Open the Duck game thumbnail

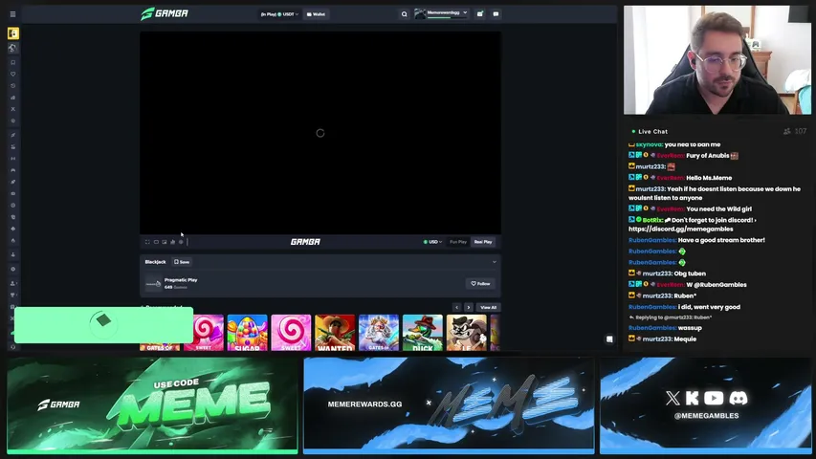coord(423,333)
